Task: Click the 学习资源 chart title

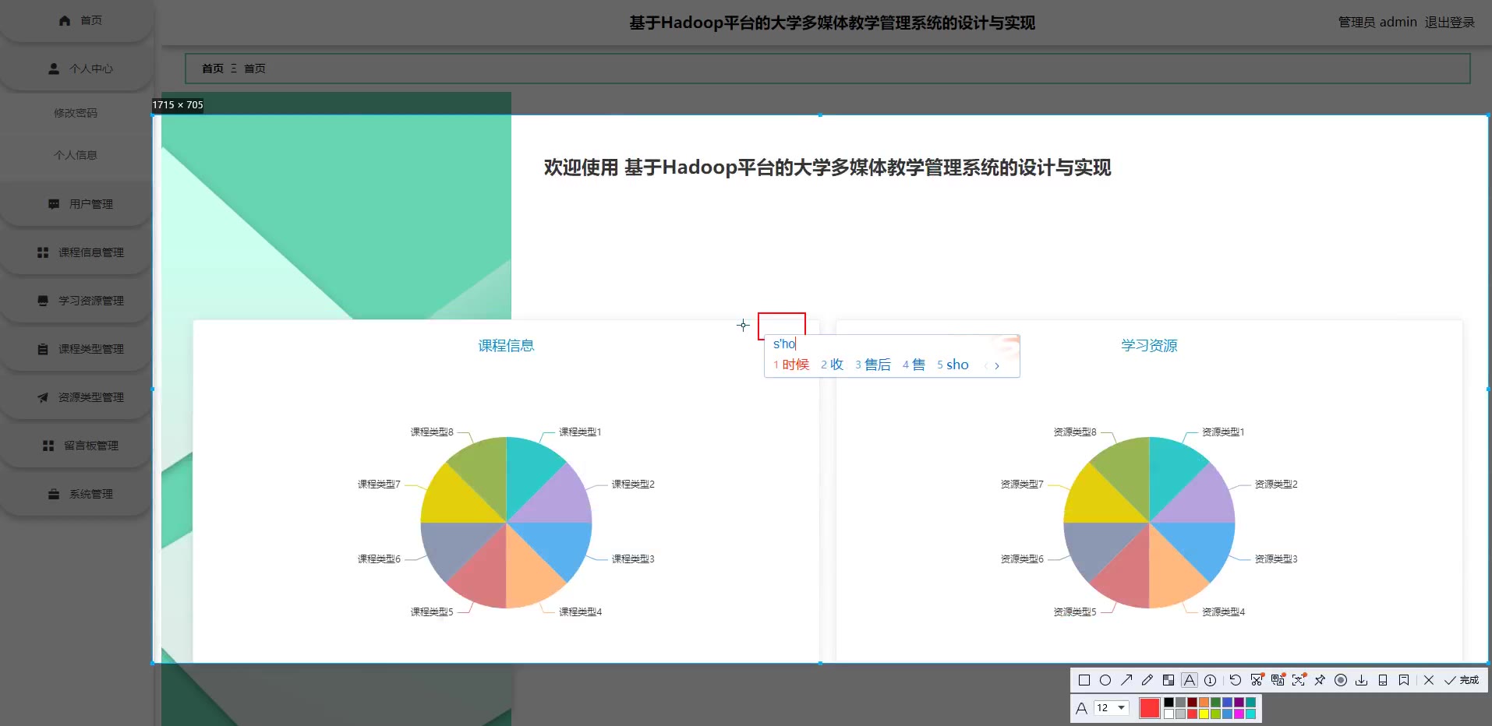Action: pyautogui.click(x=1149, y=345)
